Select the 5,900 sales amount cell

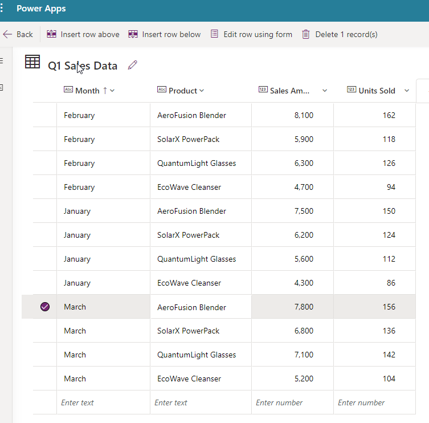(x=292, y=139)
